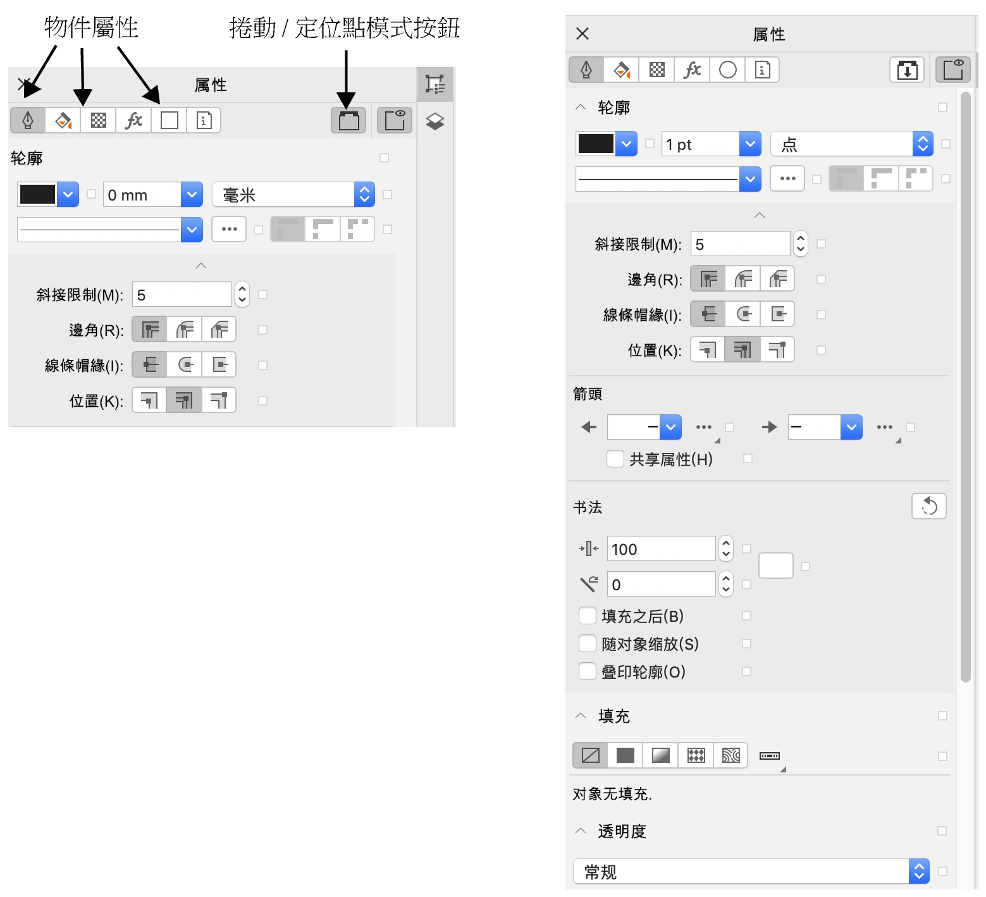Select the fountain gradient fill icon
Viewport: 986px width, 897px height.
point(661,755)
